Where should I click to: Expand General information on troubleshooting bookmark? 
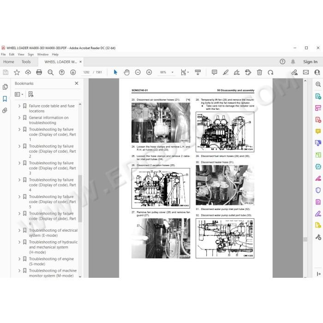19,118
